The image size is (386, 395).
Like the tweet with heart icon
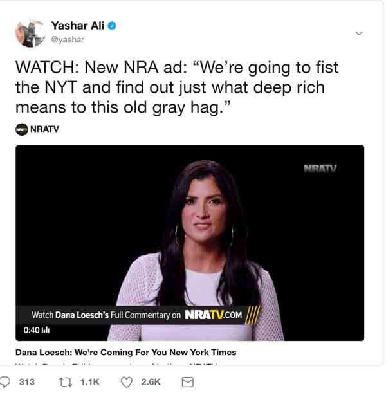point(126,382)
